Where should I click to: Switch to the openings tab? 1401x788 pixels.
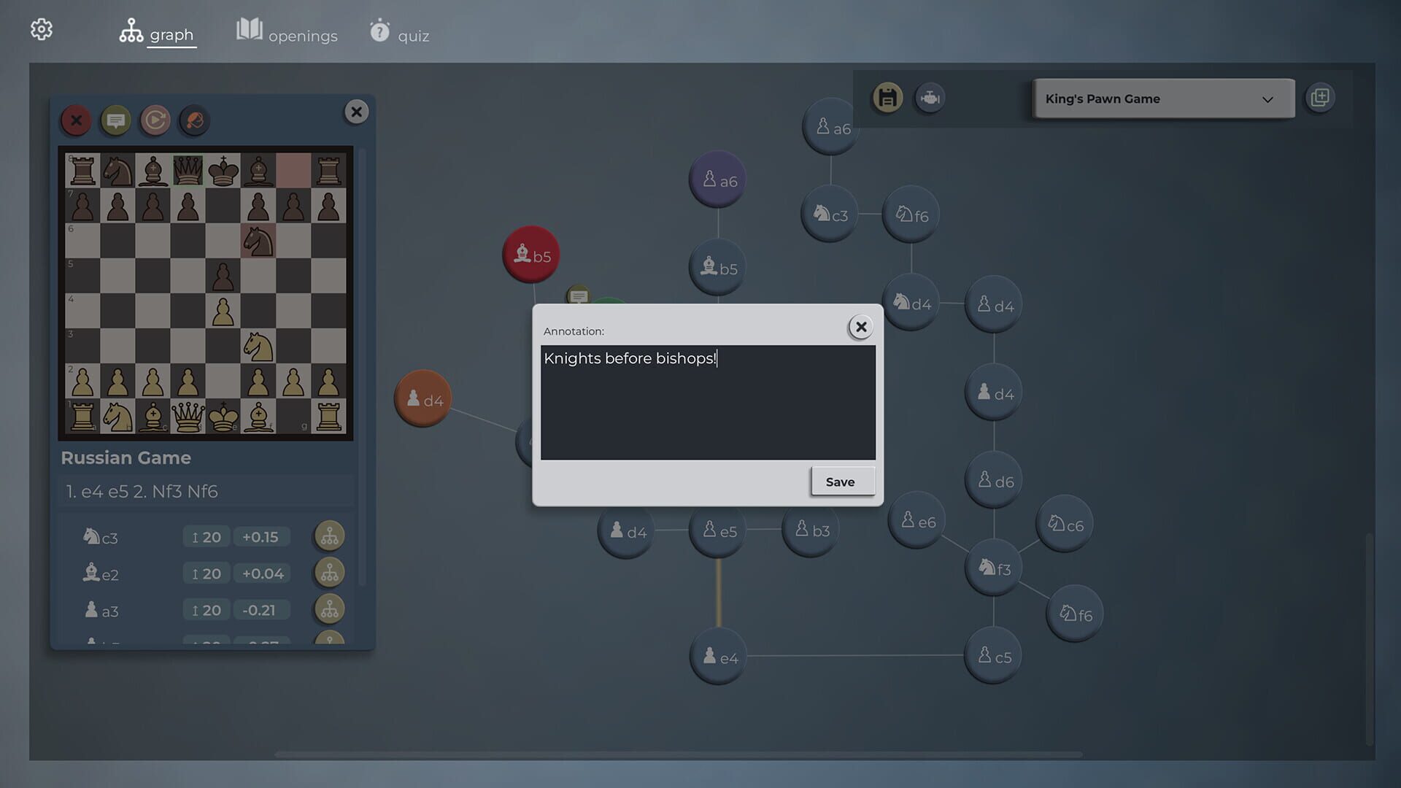coord(287,32)
